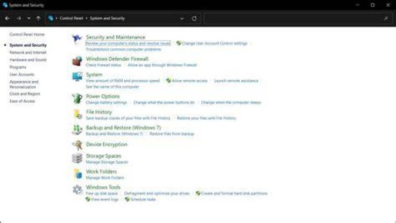The image size is (396, 223).
Task: Click Troubleshoot common computer problems
Action: click(123, 49)
